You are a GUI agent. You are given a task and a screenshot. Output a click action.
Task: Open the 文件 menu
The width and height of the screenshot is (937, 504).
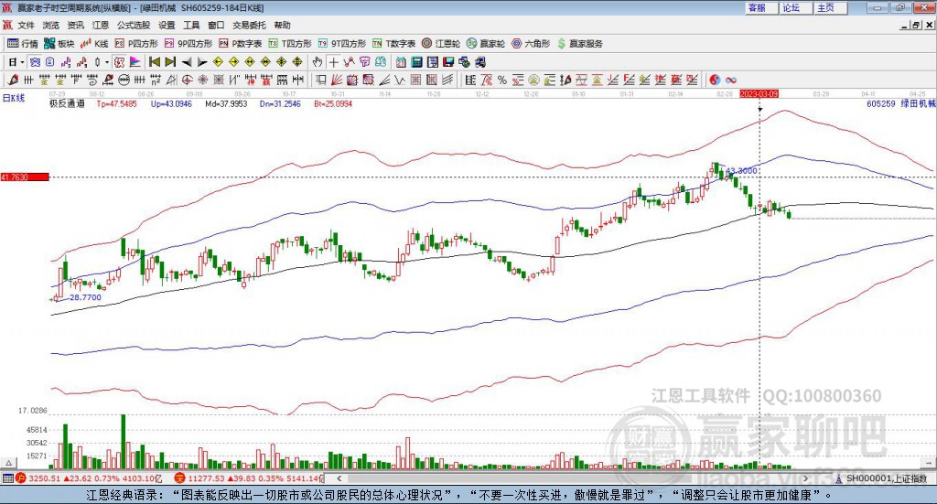27,25
